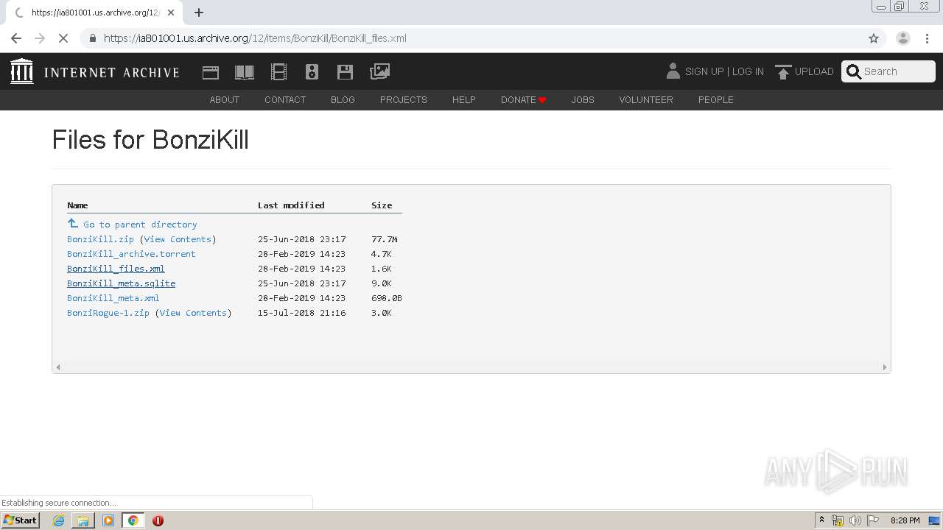This screenshot has width=943, height=530.
Task: Click the browser address bar URL
Action: click(255, 38)
